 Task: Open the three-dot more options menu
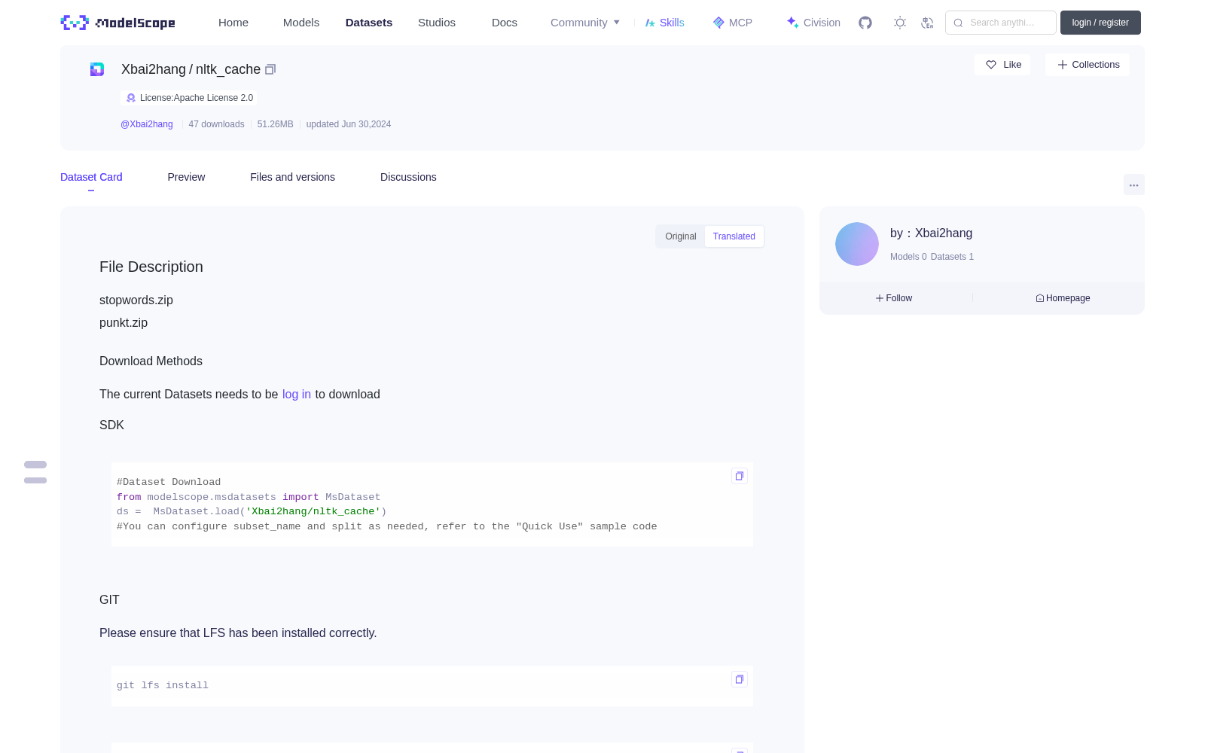(1134, 184)
